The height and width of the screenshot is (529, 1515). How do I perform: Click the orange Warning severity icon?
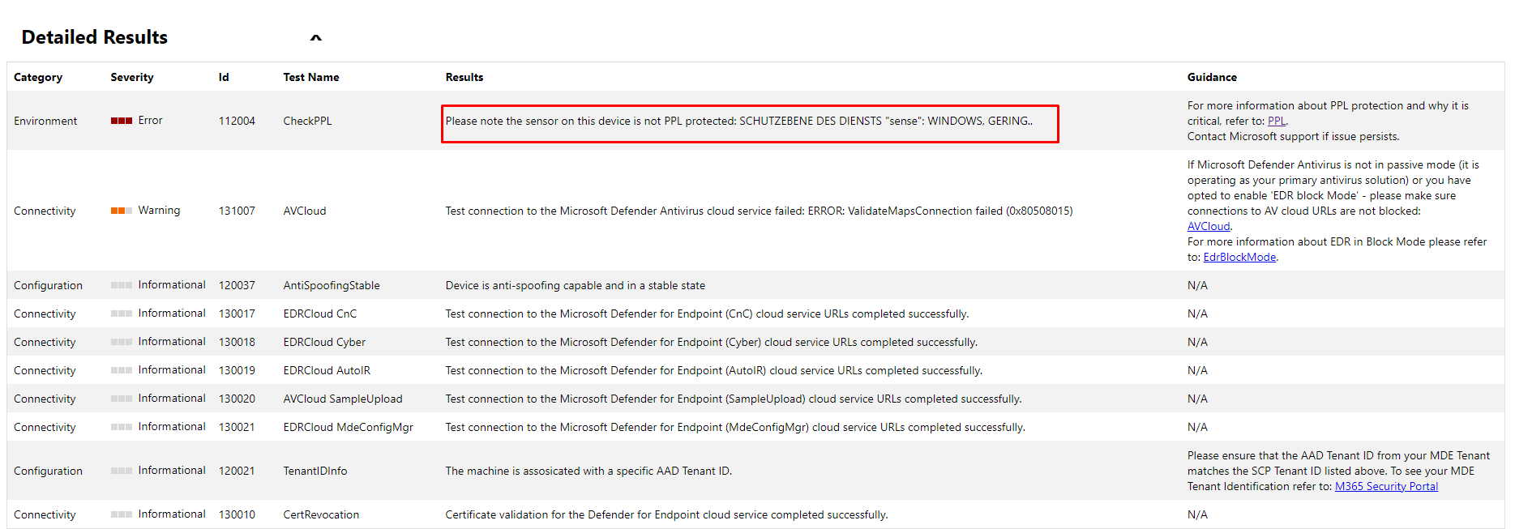tap(122, 211)
